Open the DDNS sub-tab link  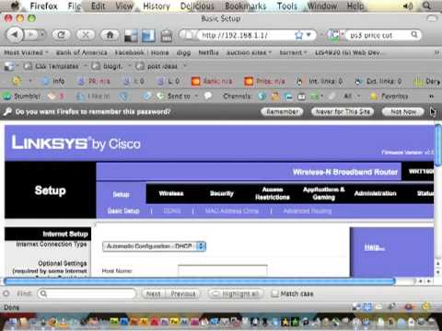coord(172,211)
